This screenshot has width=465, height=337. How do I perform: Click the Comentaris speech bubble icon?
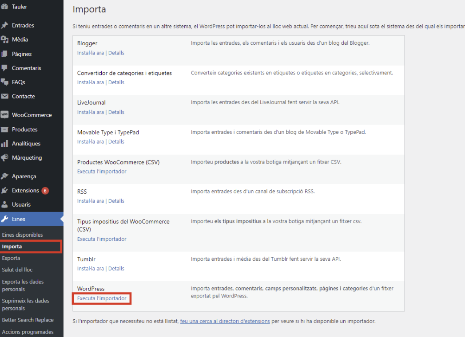[x=4, y=68]
